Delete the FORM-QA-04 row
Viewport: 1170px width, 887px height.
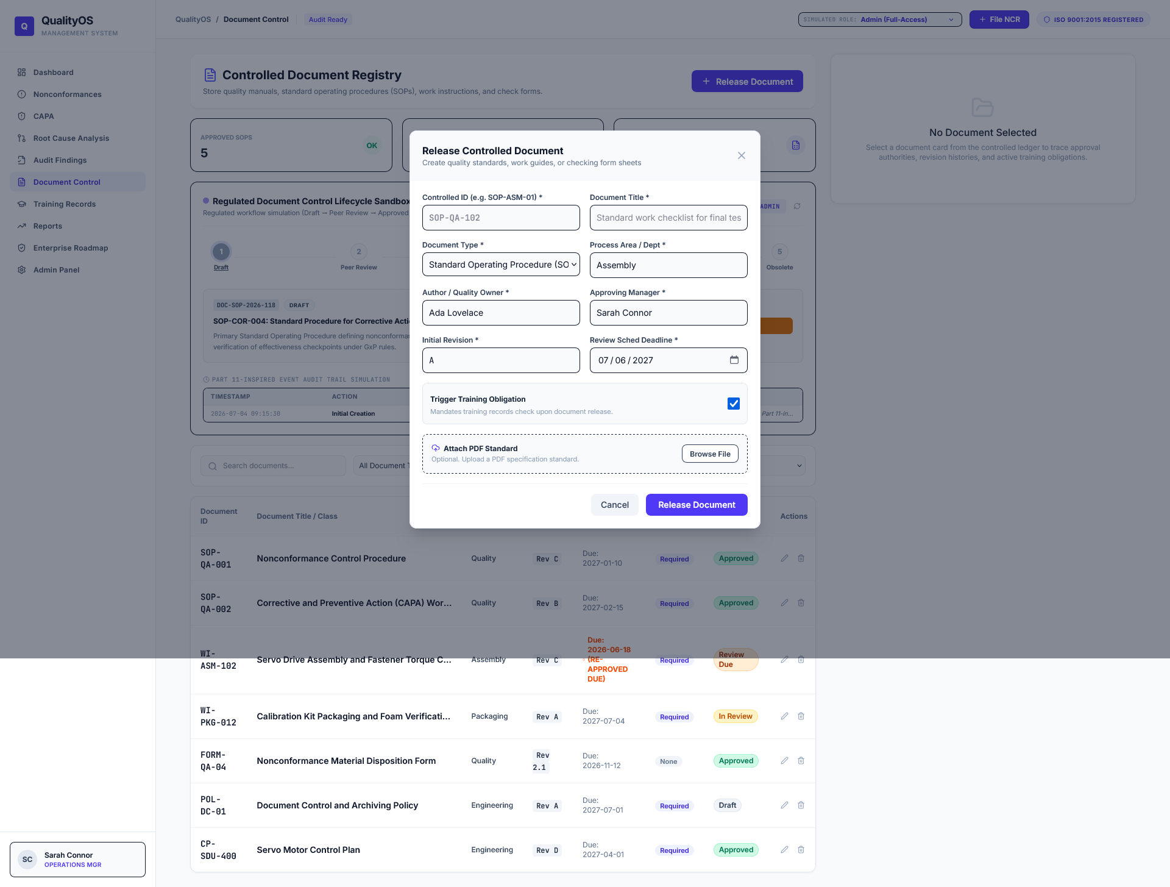click(x=801, y=761)
